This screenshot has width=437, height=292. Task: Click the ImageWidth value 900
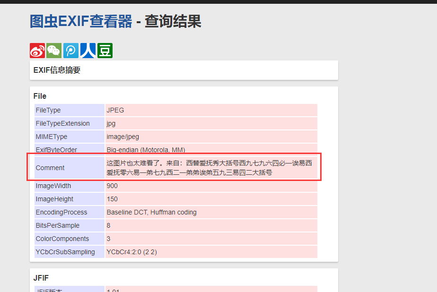click(112, 186)
